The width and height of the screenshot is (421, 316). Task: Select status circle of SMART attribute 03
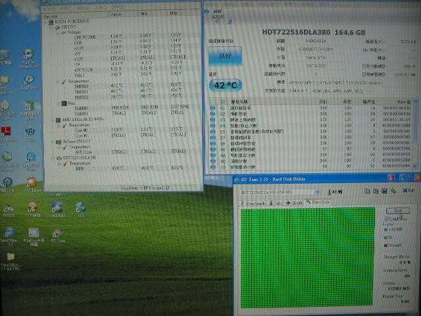coord(213,120)
